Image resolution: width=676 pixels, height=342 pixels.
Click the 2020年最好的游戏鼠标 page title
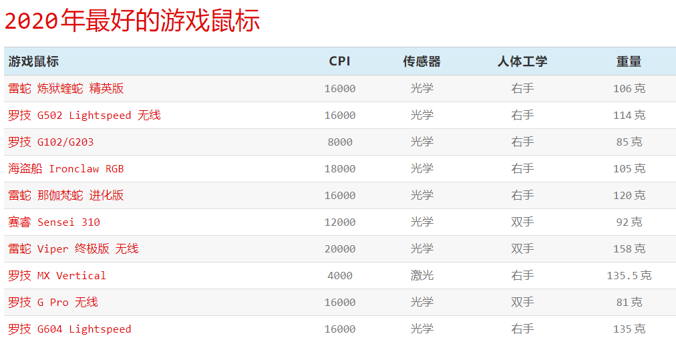(x=132, y=21)
